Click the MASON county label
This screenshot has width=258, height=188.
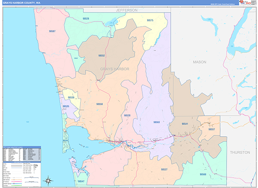coord(199,62)
